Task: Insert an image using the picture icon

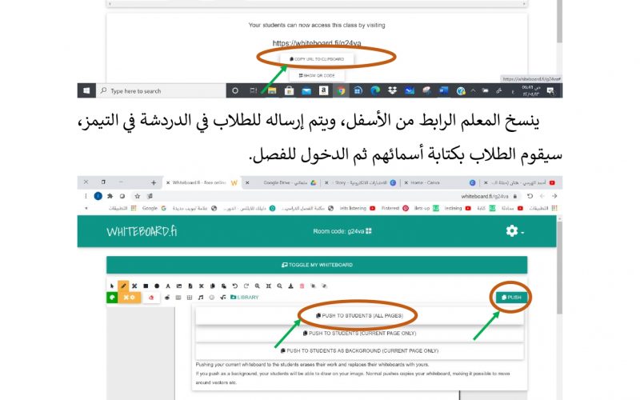Action: click(x=178, y=286)
